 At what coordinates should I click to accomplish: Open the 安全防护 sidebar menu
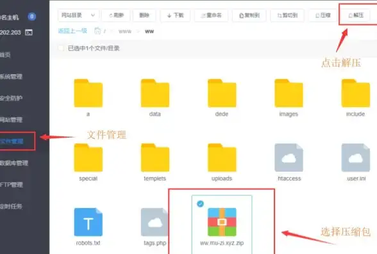coord(11,98)
